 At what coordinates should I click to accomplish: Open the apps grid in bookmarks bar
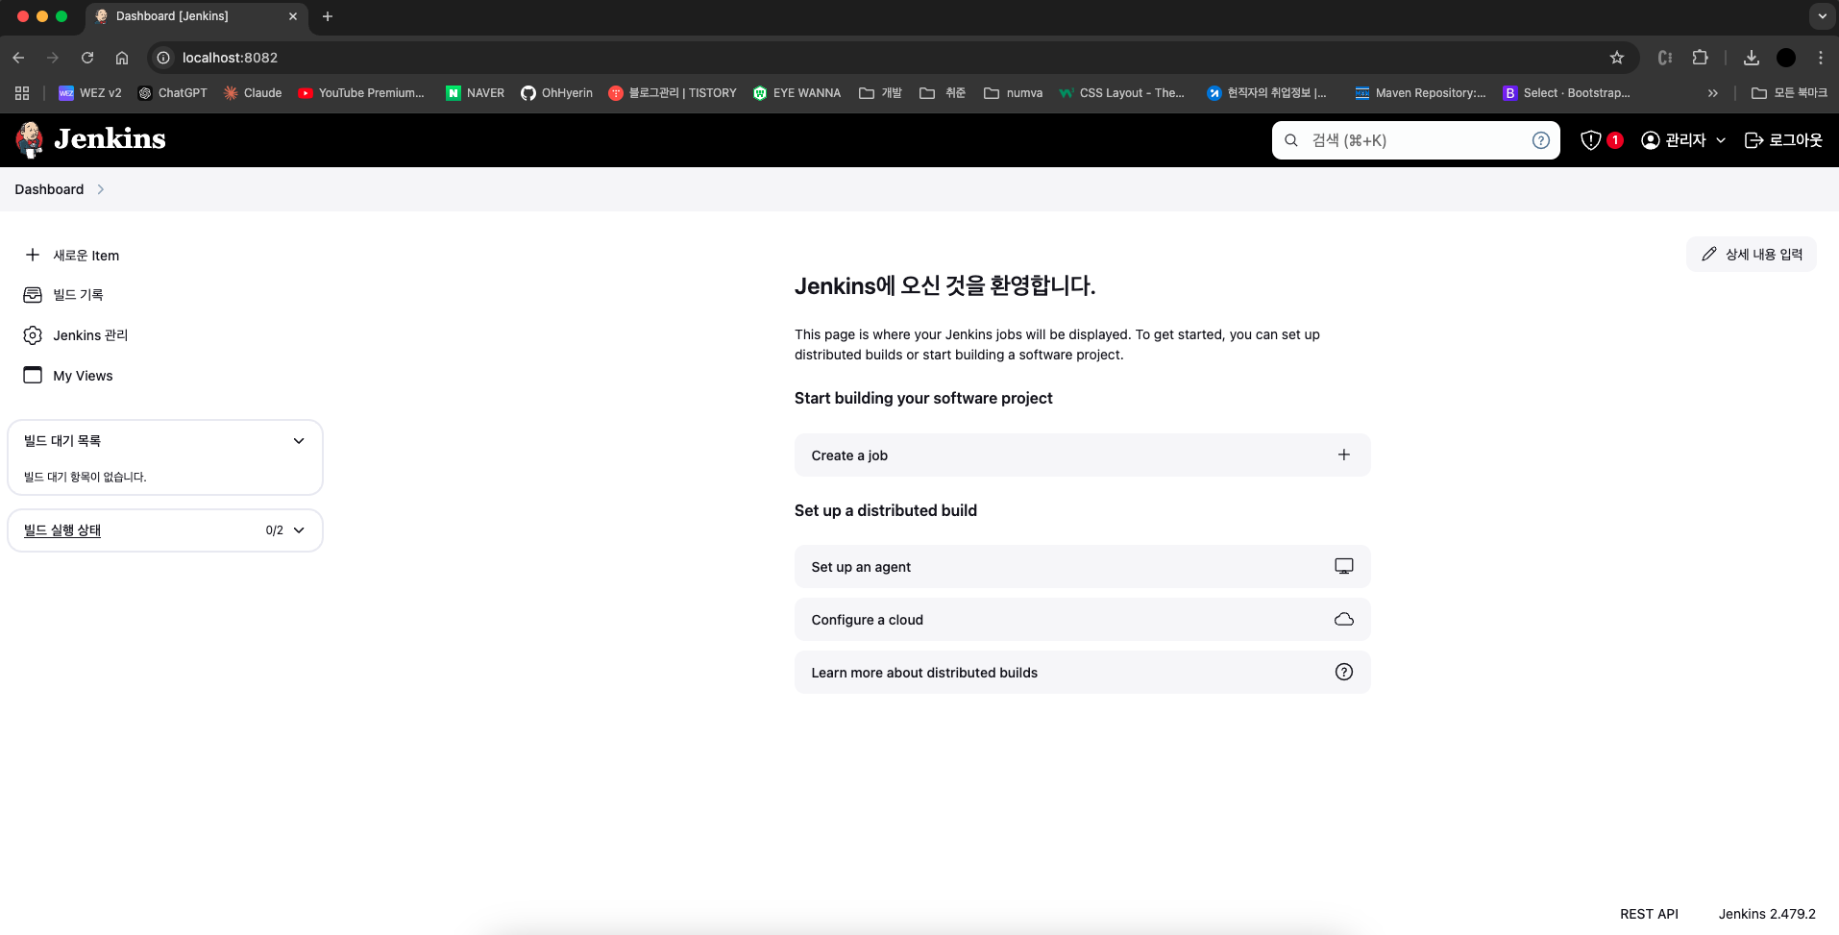point(22,93)
